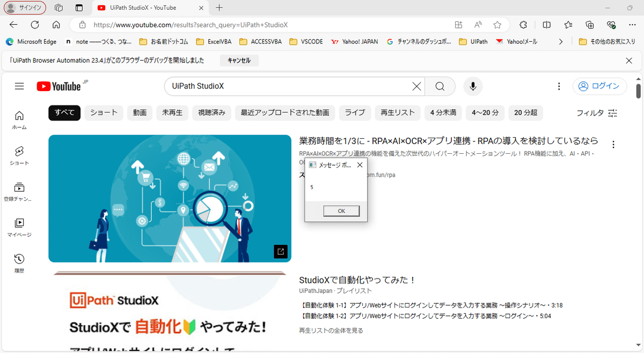Image resolution: width=644 pixels, height=353 pixels.
Task: Open UIPath bookmark folder
Action: pos(474,41)
